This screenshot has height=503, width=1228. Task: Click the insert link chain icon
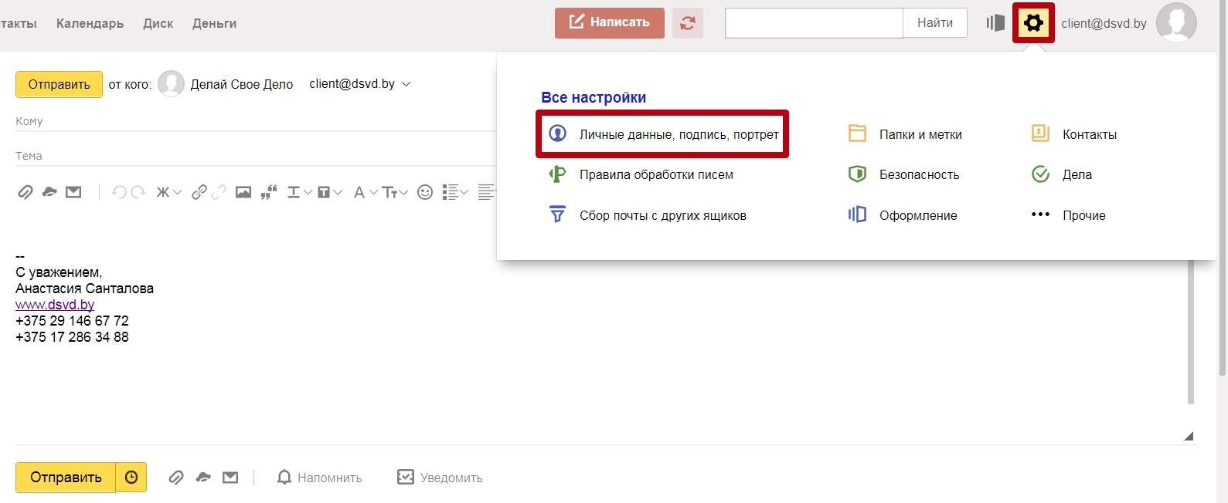click(x=199, y=192)
